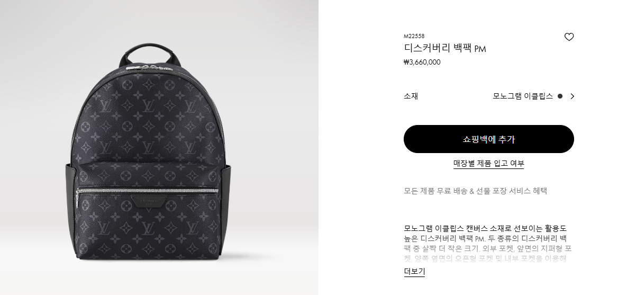The image size is (636, 295).
Task: Click the free shipping and gift wrapping notice
Action: 475,191
